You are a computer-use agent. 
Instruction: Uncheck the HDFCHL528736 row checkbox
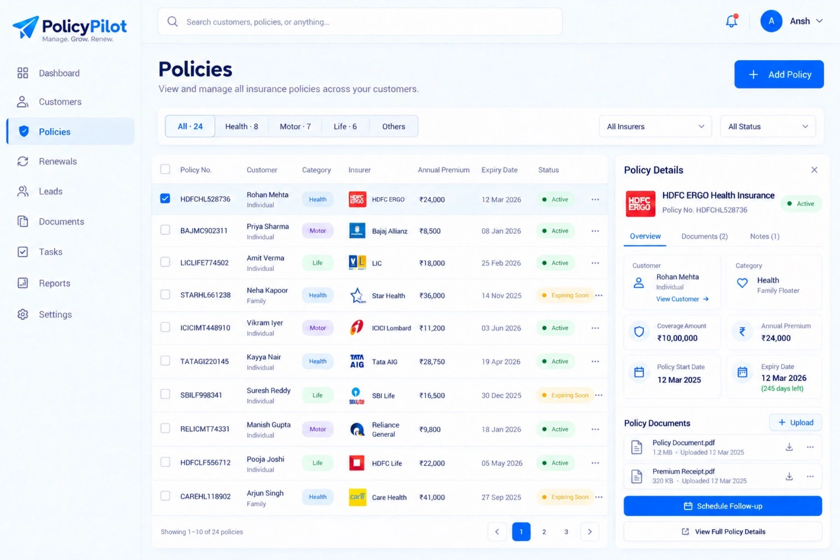[x=165, y=199]
